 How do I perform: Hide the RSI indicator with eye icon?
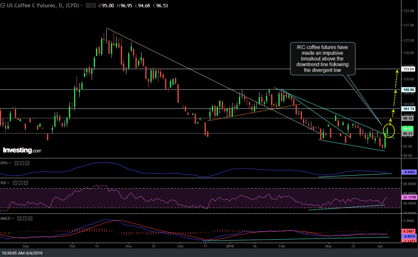[x=15, y=184]
